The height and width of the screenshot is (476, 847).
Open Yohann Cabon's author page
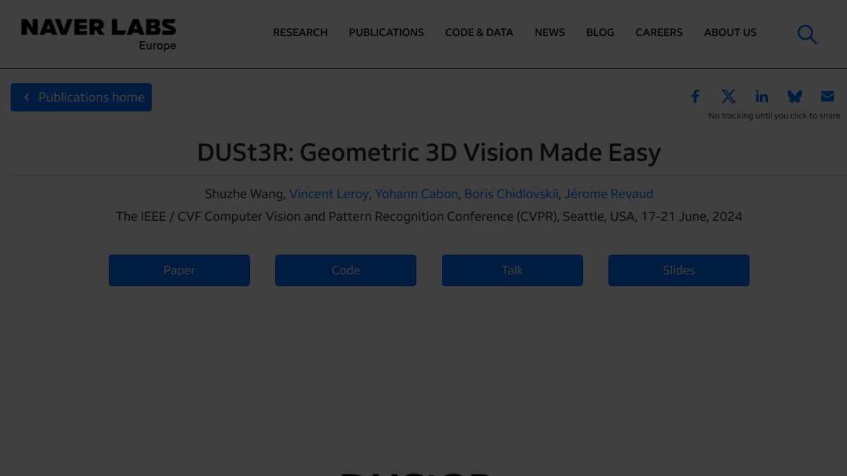click(x=416, y=194)
